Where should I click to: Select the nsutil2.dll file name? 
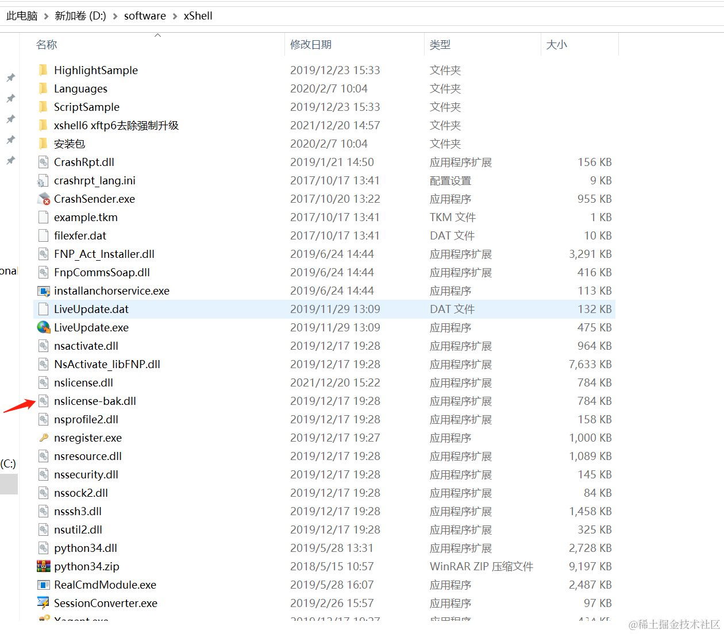tap(78, 529)
